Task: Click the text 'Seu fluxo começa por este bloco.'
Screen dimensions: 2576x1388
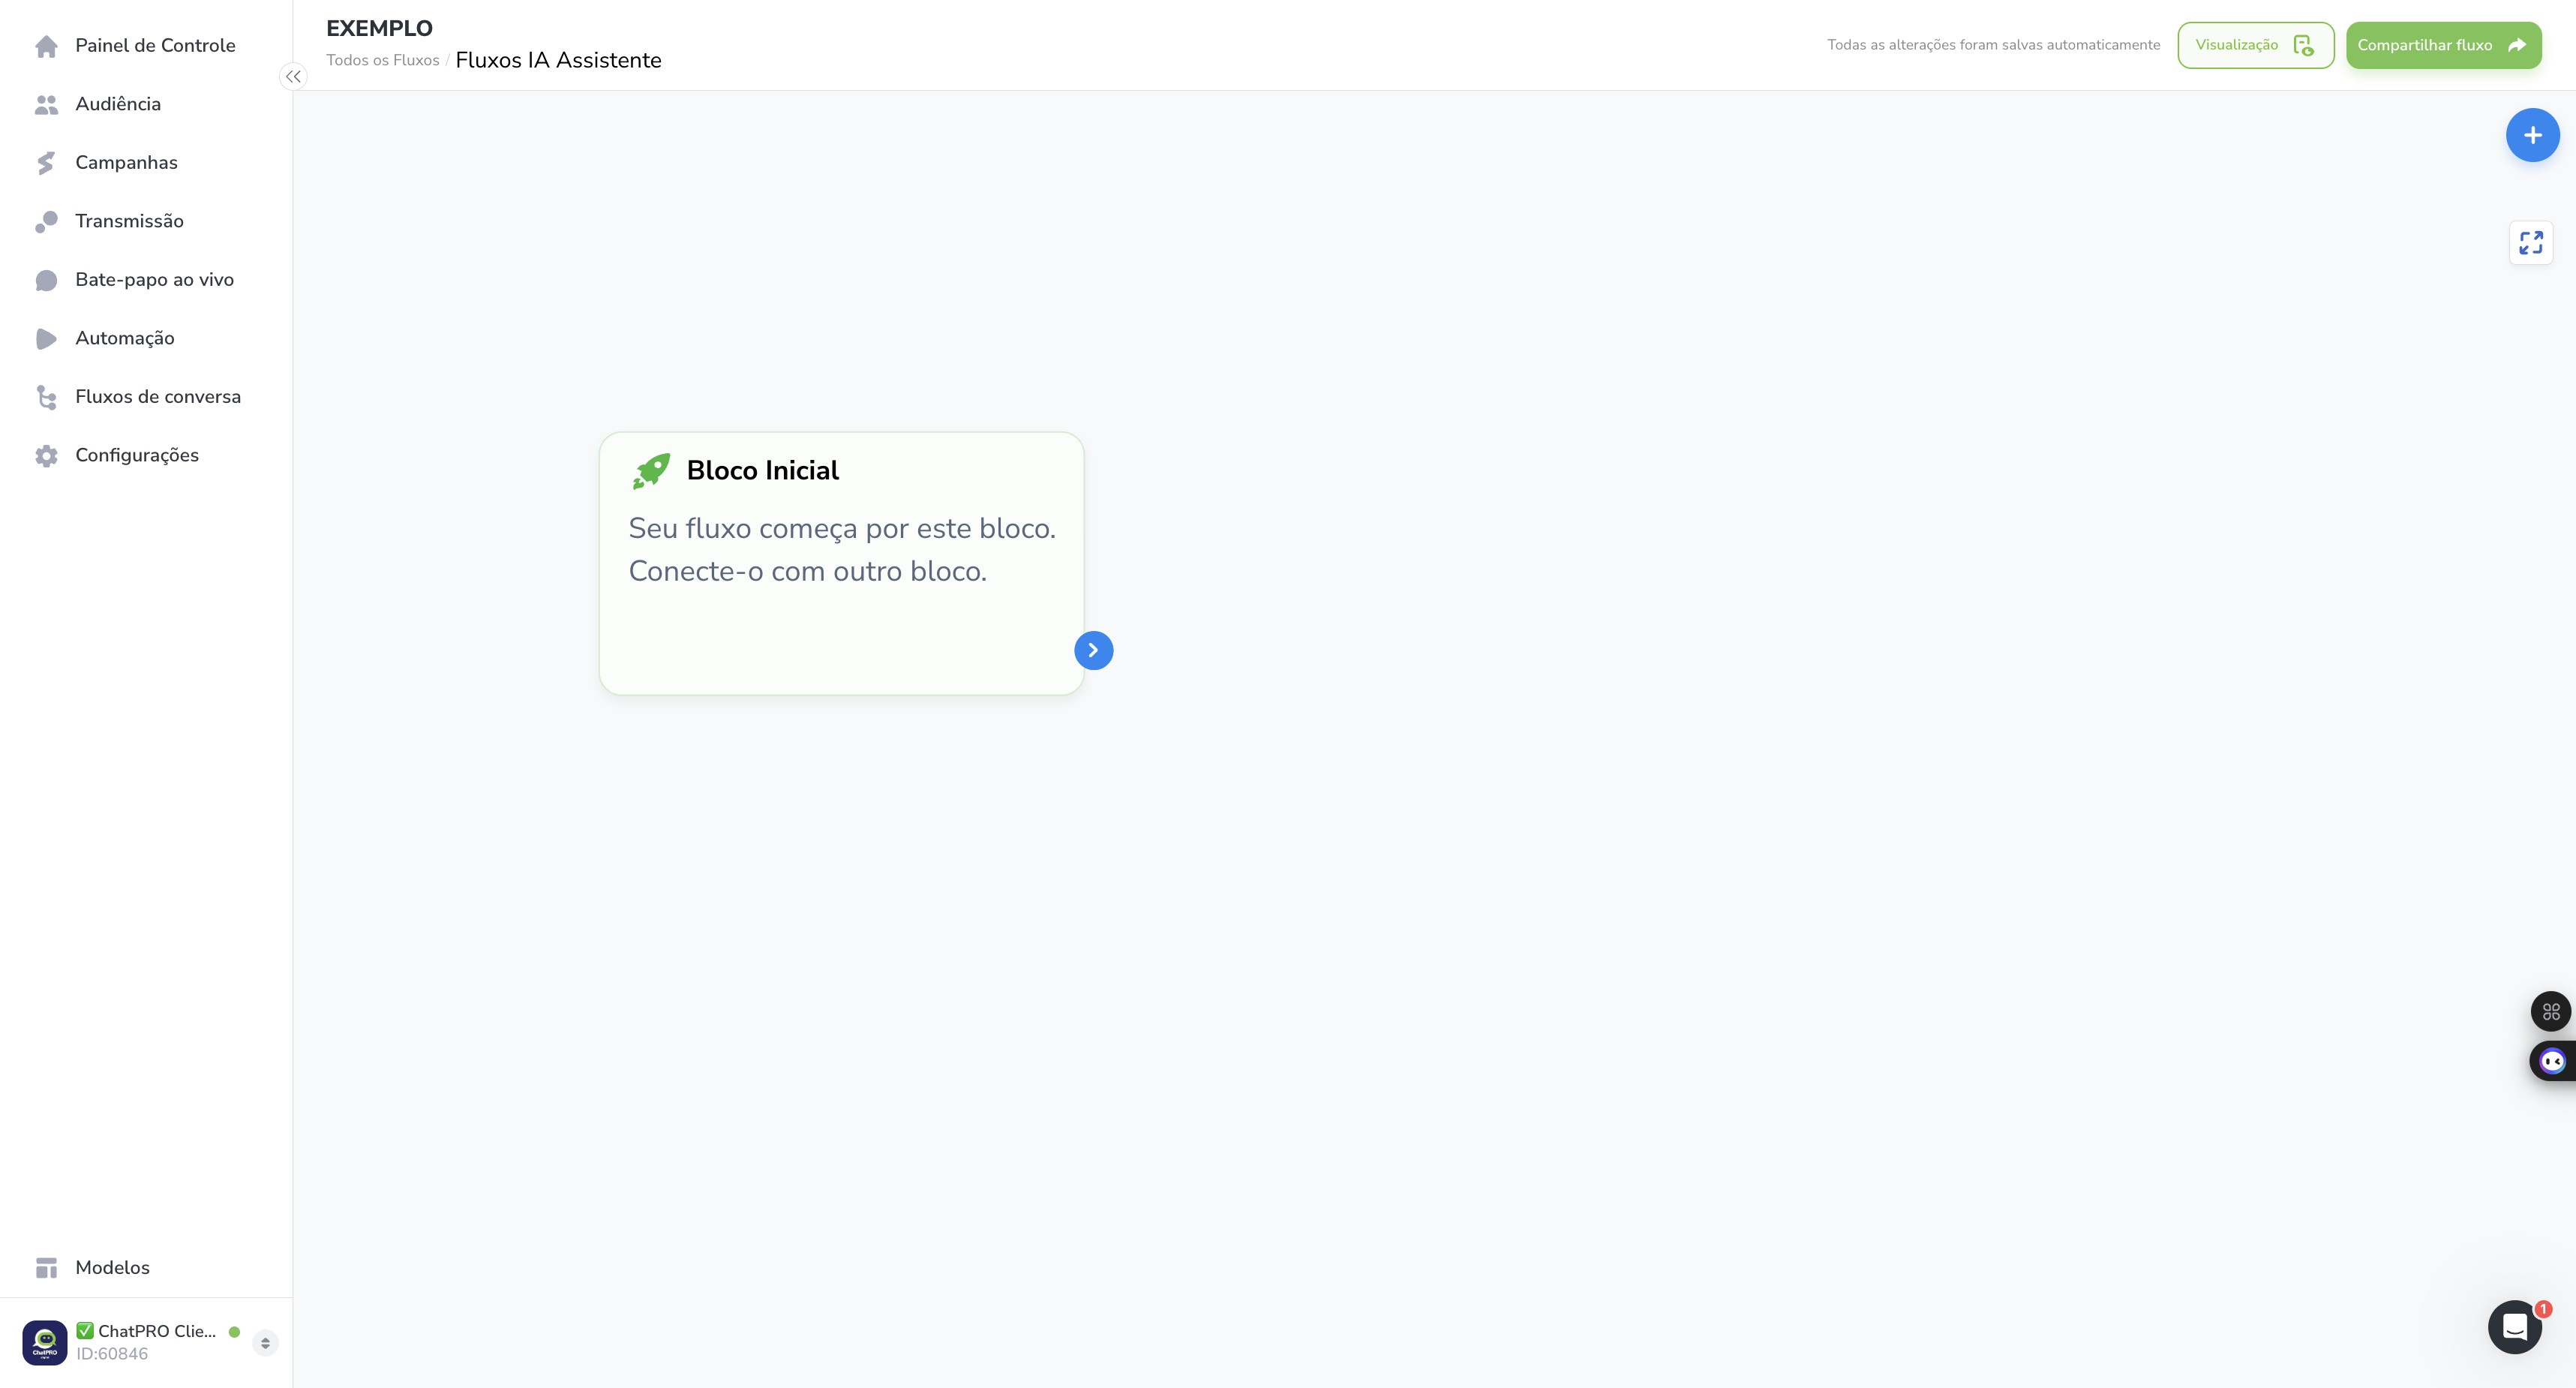Action: click(842, 529)
